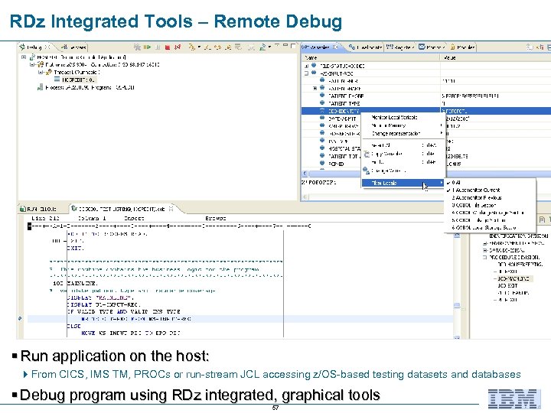Open the Monitor Memory submenu
Screen dimensions: 551x413
[403, 125]
